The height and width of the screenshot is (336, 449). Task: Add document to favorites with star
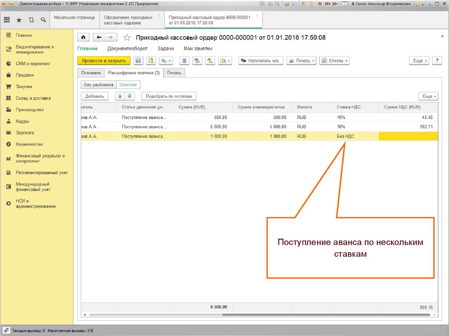(127, 38)
